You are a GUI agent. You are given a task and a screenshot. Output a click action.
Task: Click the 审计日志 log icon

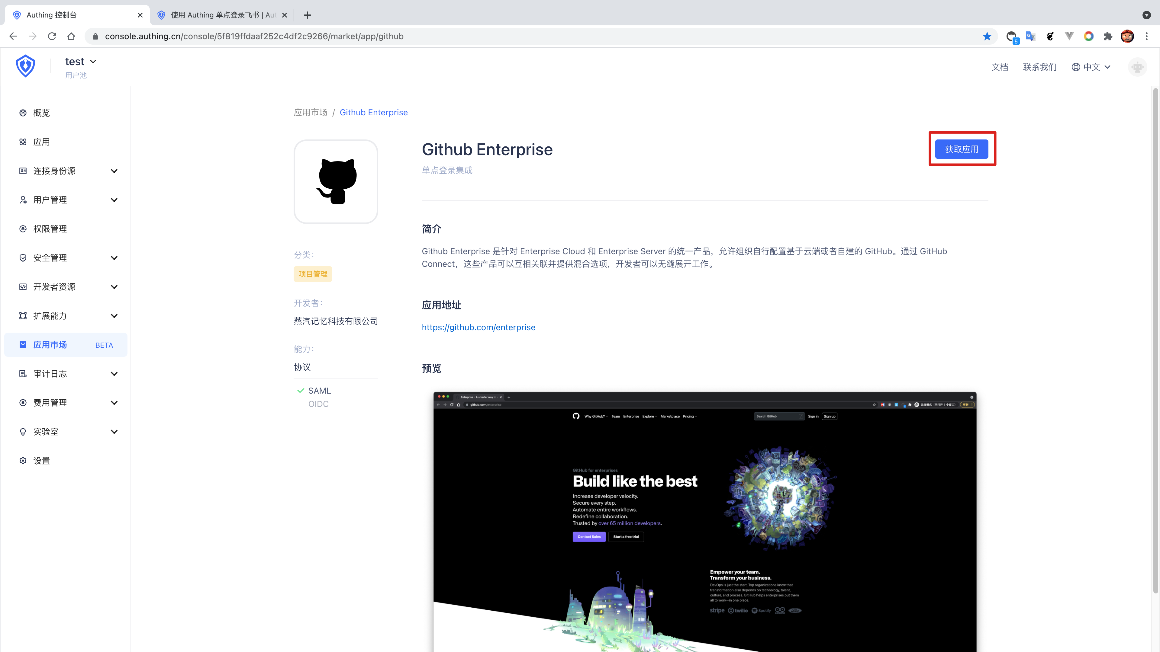[23, 373]
